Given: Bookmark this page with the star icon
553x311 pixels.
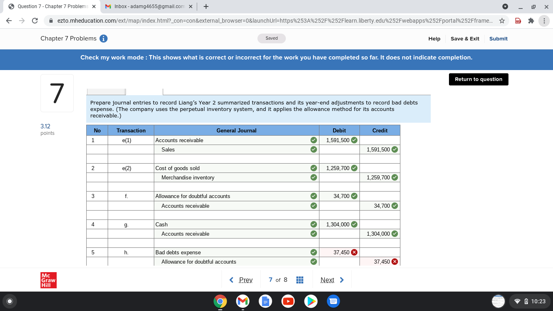Looking at the screenshot, I should pos(502,21).
